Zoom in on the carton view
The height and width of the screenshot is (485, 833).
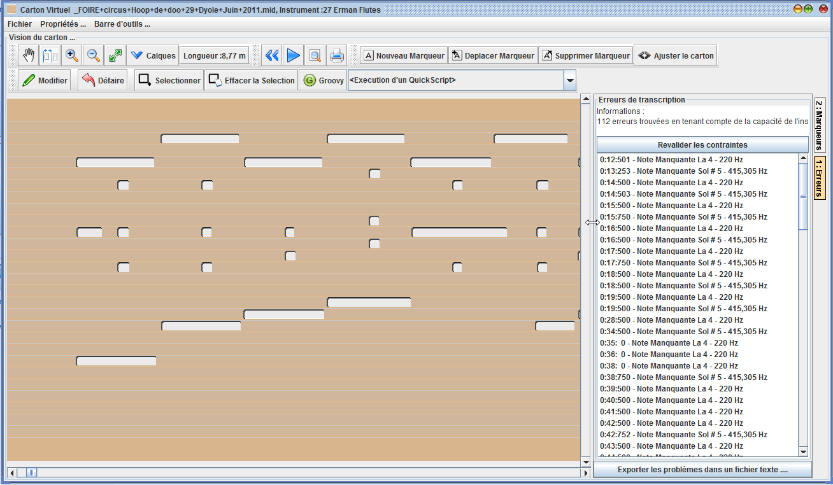[x=72, y=56]
